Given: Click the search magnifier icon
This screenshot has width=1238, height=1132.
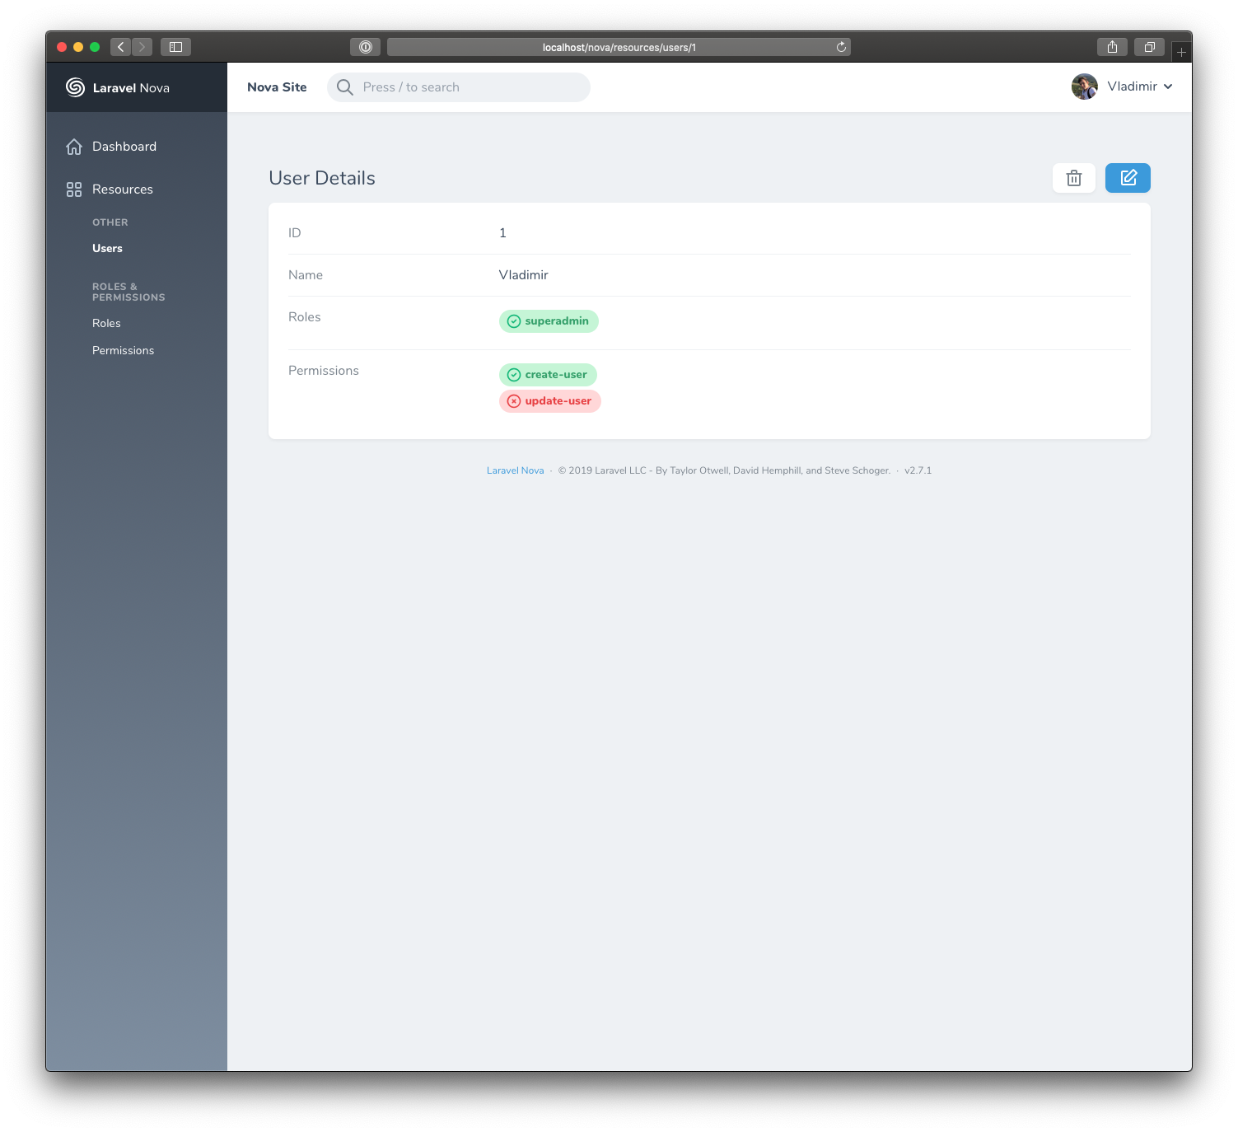Looking at the screenshot, I should pos(345,87).
